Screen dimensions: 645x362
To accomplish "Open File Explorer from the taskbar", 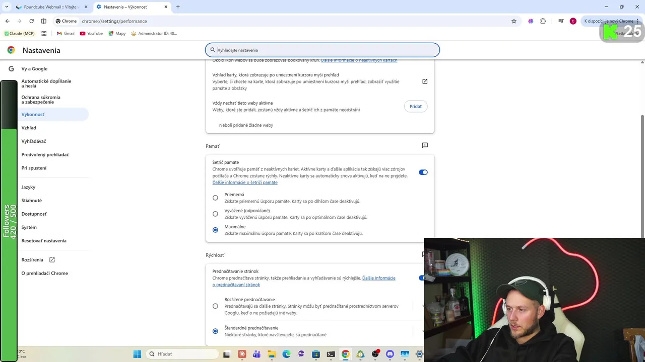I will click(x=271, y=354).
